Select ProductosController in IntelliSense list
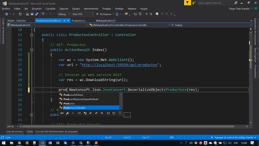Screen dimensions: 259x146 tap(89, 108)
